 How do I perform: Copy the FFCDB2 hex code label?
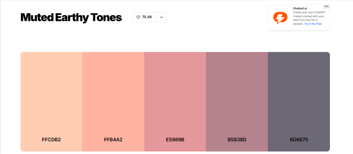(x=52, y=140)
